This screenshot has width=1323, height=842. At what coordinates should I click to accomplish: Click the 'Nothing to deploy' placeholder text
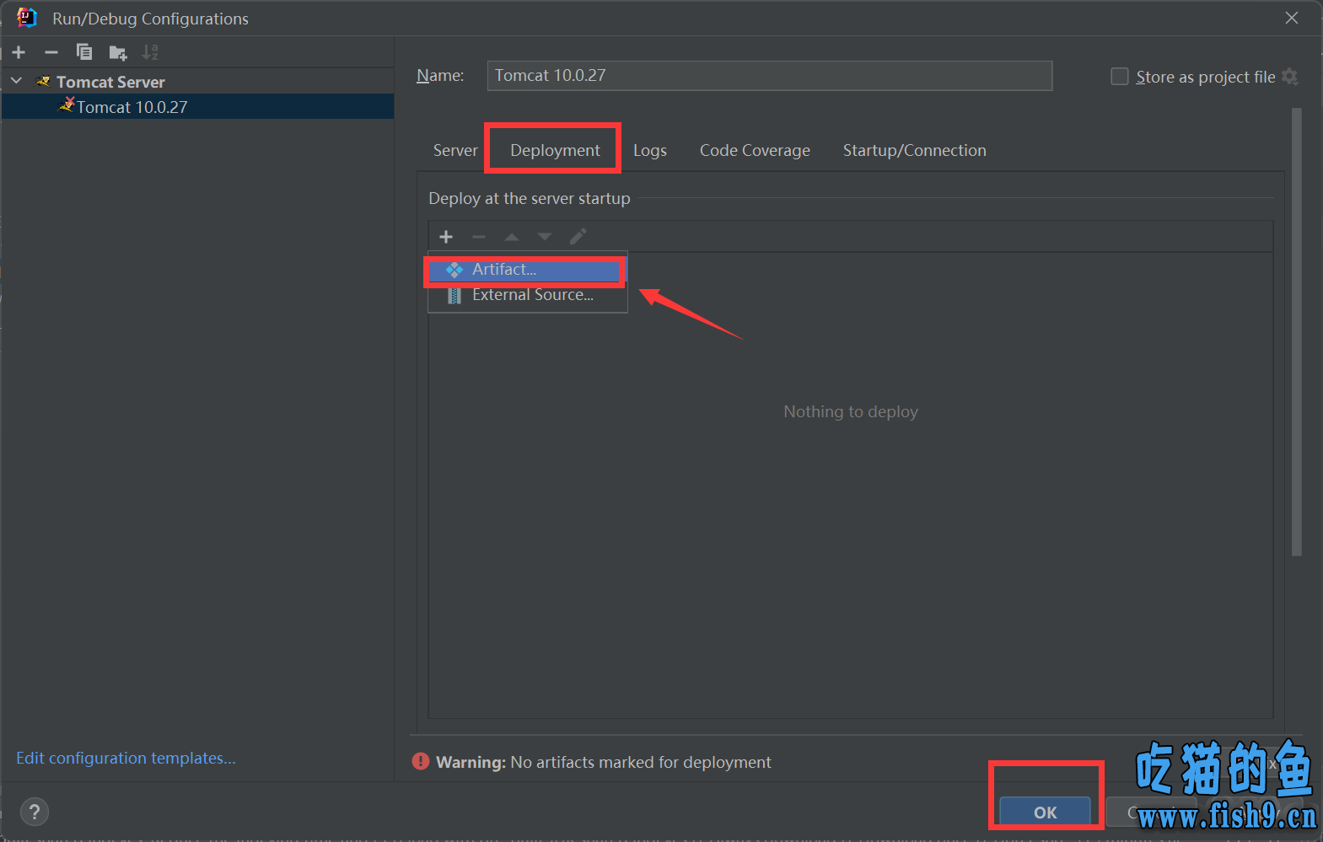tap(851, 411)
